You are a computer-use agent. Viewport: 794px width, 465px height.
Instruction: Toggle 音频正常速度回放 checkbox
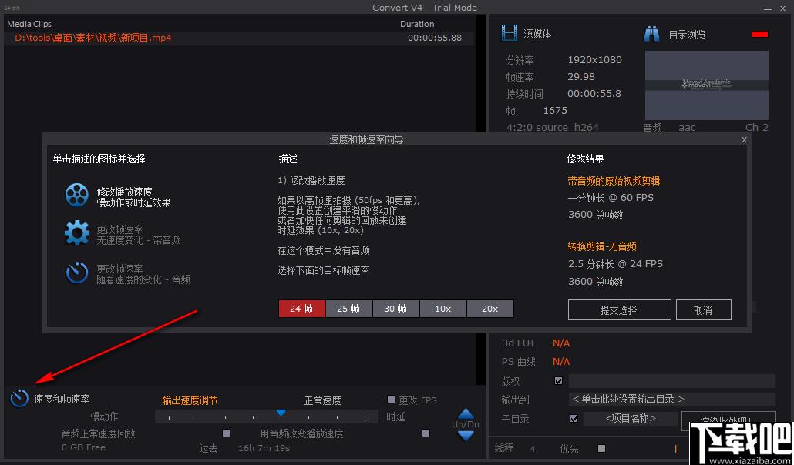pyautogui.click(x=227, y=433)
